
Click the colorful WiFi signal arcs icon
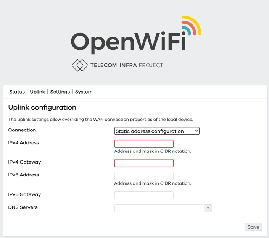pyautogui.click(x=191, y=26)
